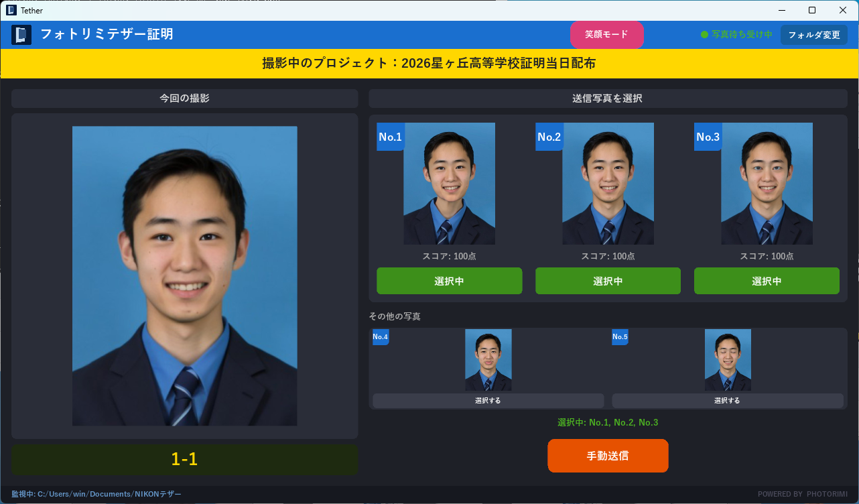Click the Tether title bar app icon
This screenshot has height=504, width=859.
click(11, 10)
